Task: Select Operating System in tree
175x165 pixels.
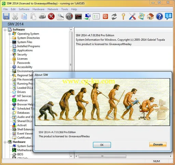Action: pos(28,34)
